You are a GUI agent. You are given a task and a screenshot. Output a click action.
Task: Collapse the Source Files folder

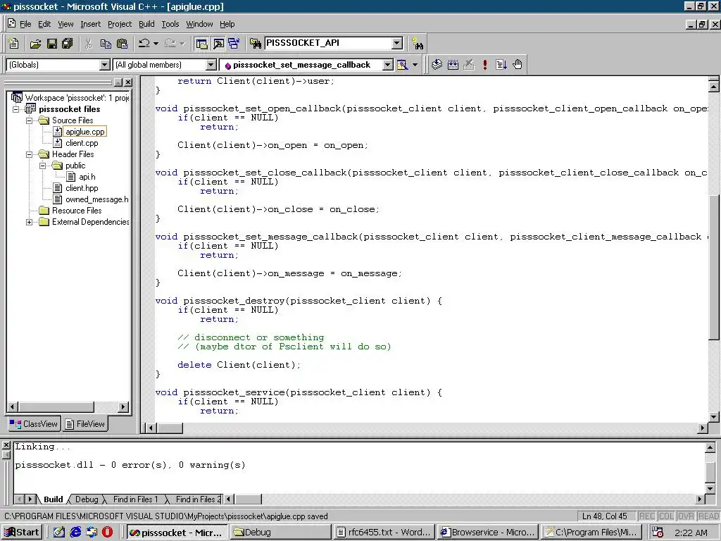click(30, 120)
